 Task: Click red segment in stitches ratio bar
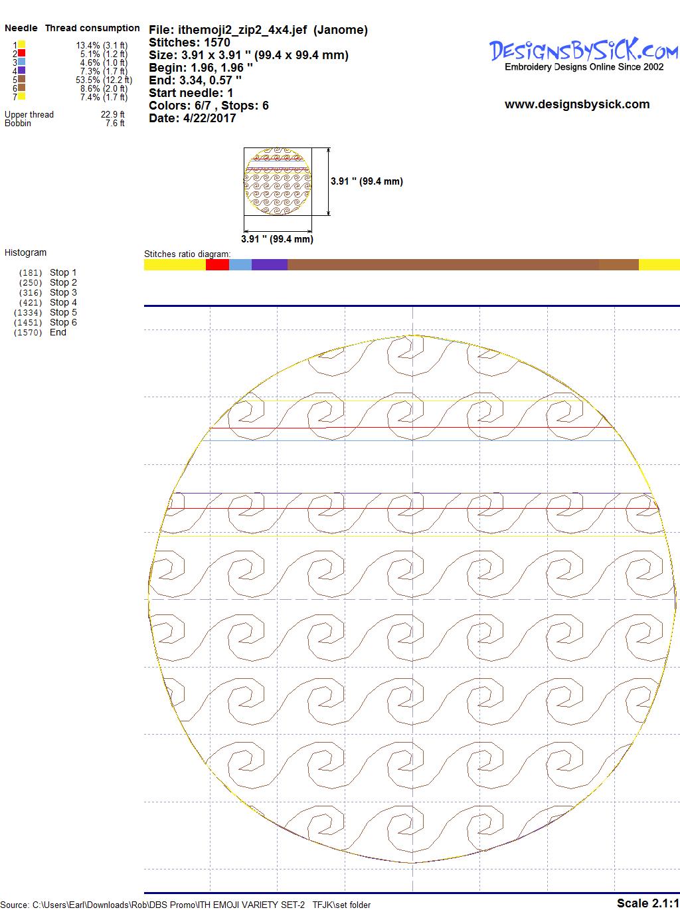[x=217, y=265]
